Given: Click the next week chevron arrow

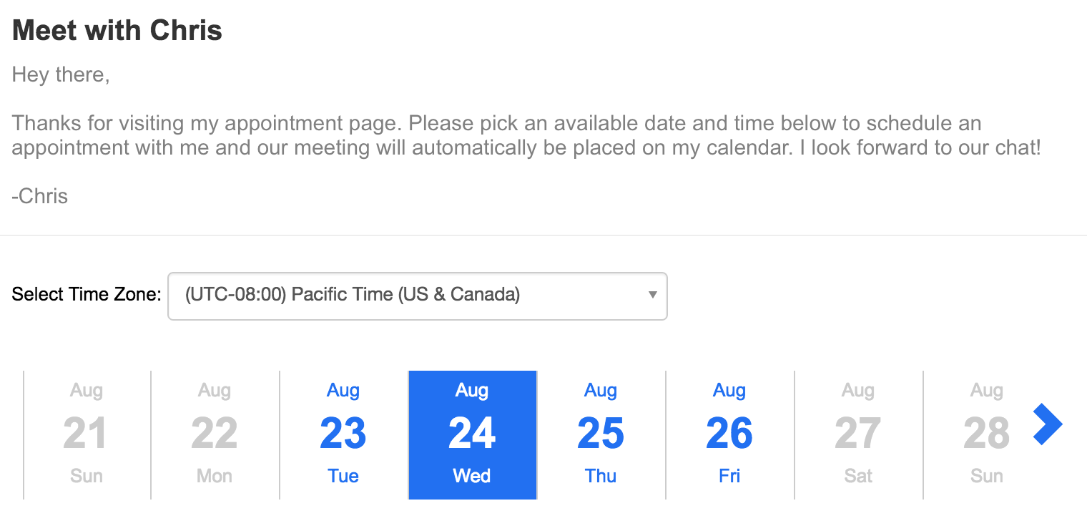Looking at the screenshot, I should pos(1048,424).
